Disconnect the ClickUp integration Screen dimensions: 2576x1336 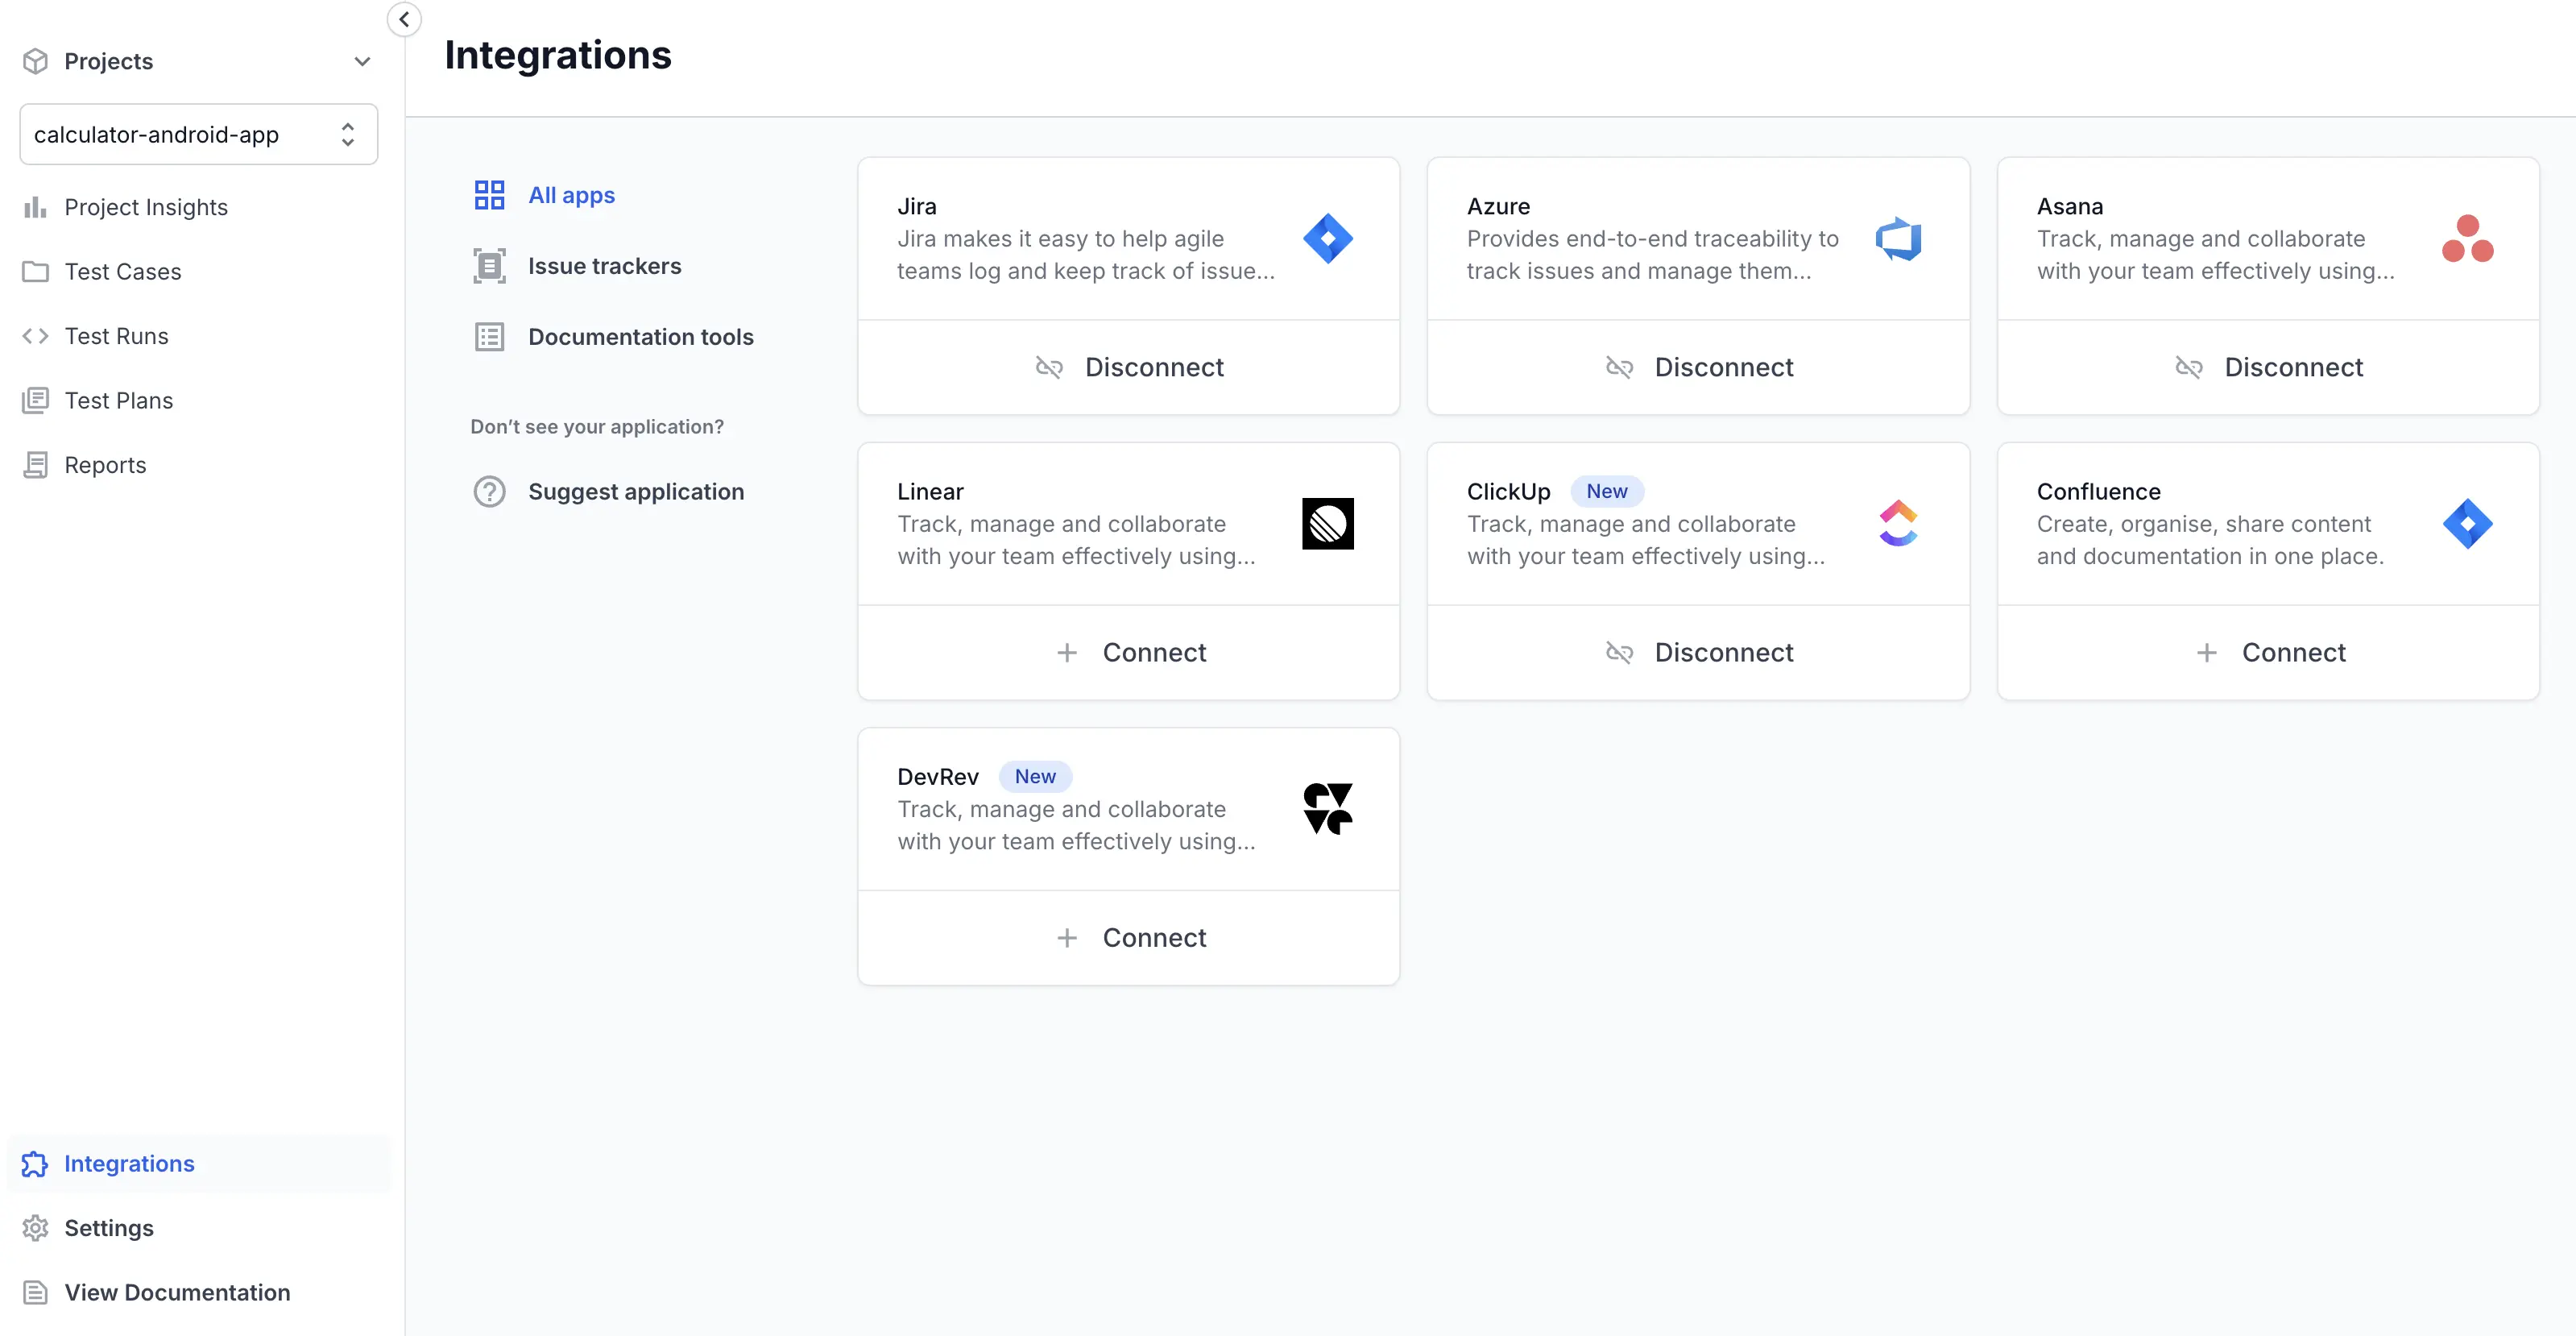tap(1698, 652)
